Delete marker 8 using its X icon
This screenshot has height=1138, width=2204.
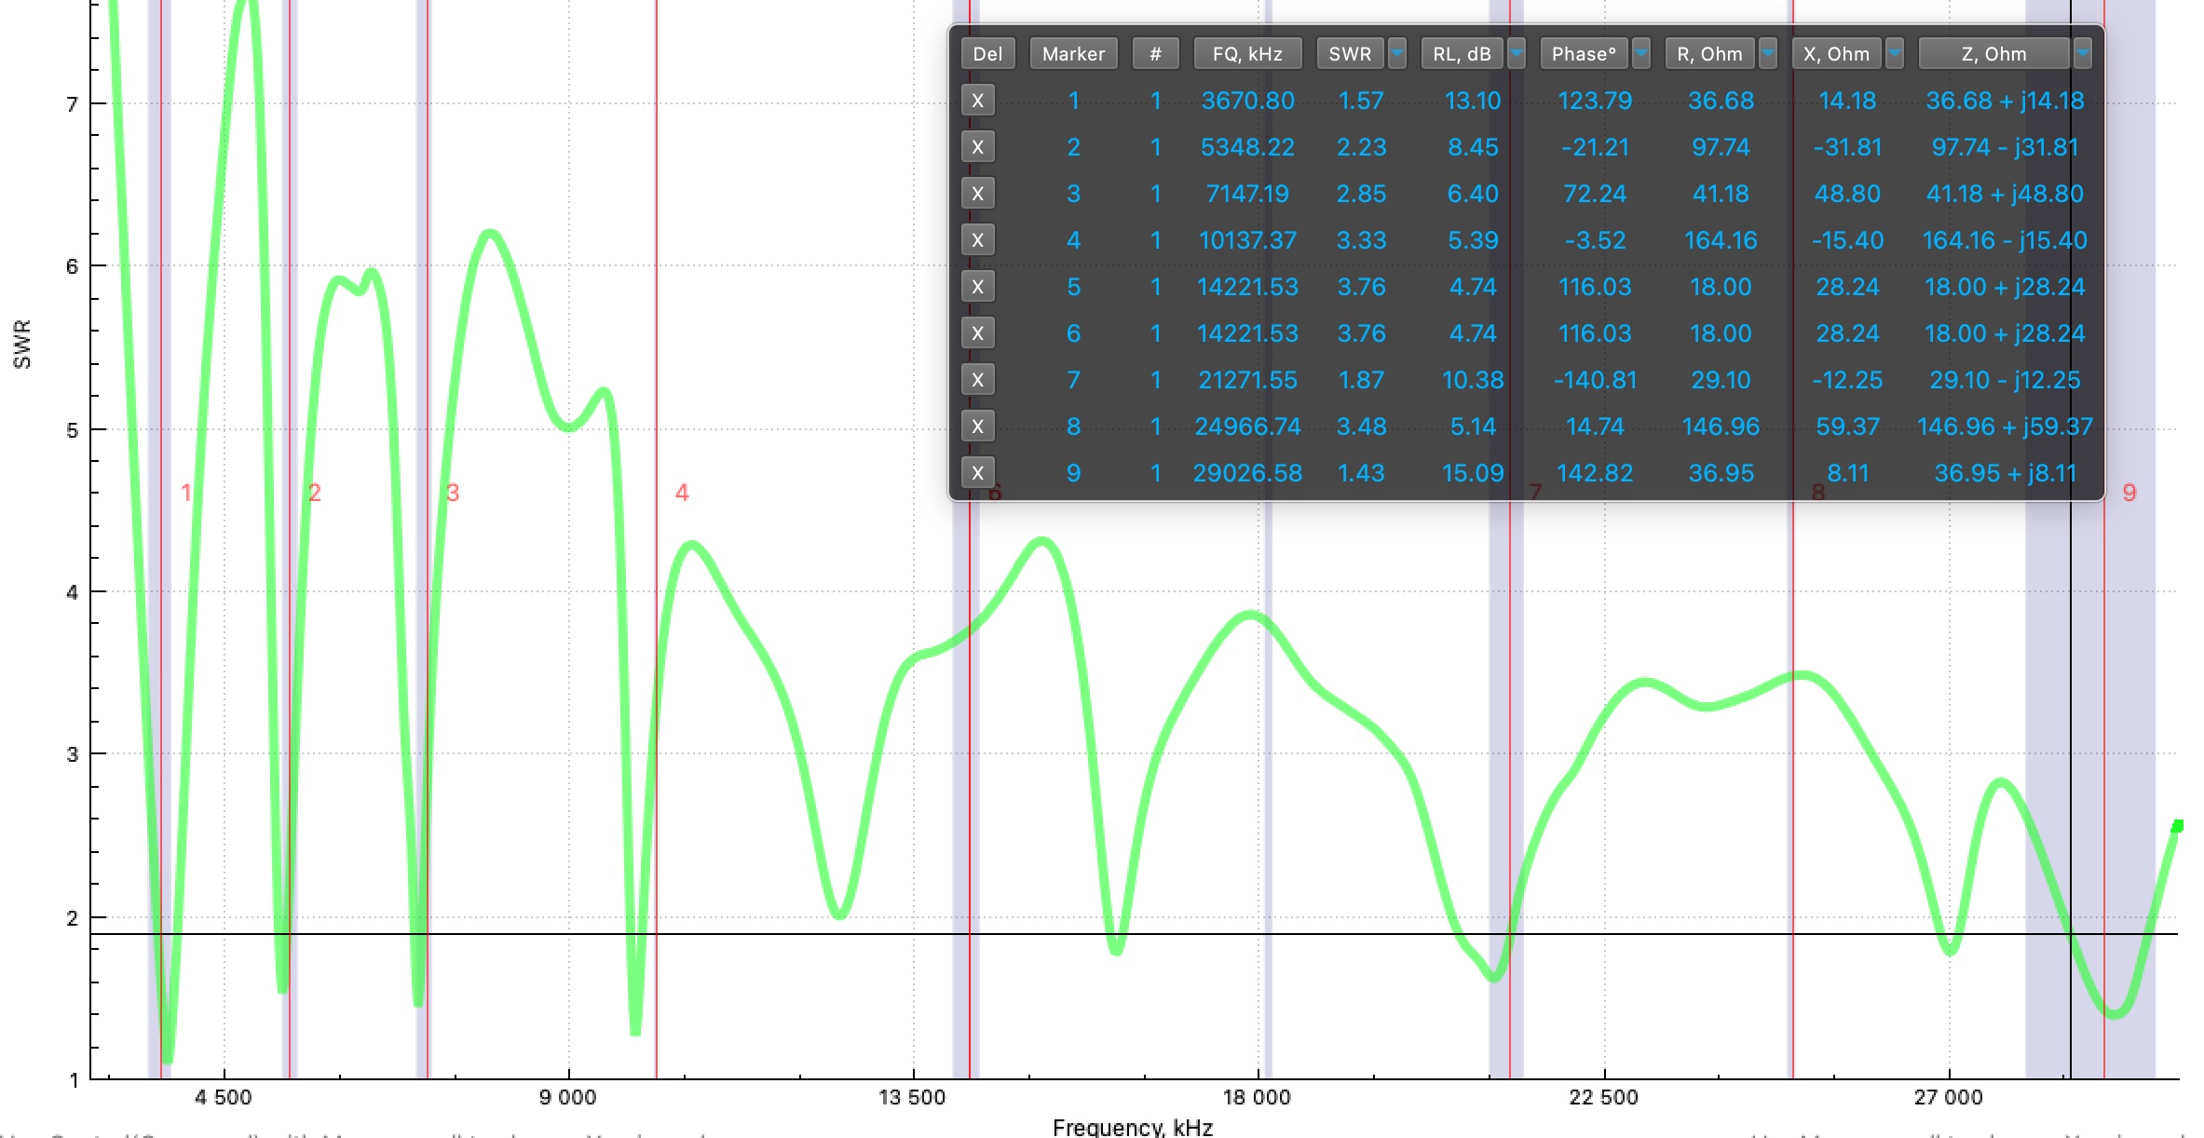979,426
